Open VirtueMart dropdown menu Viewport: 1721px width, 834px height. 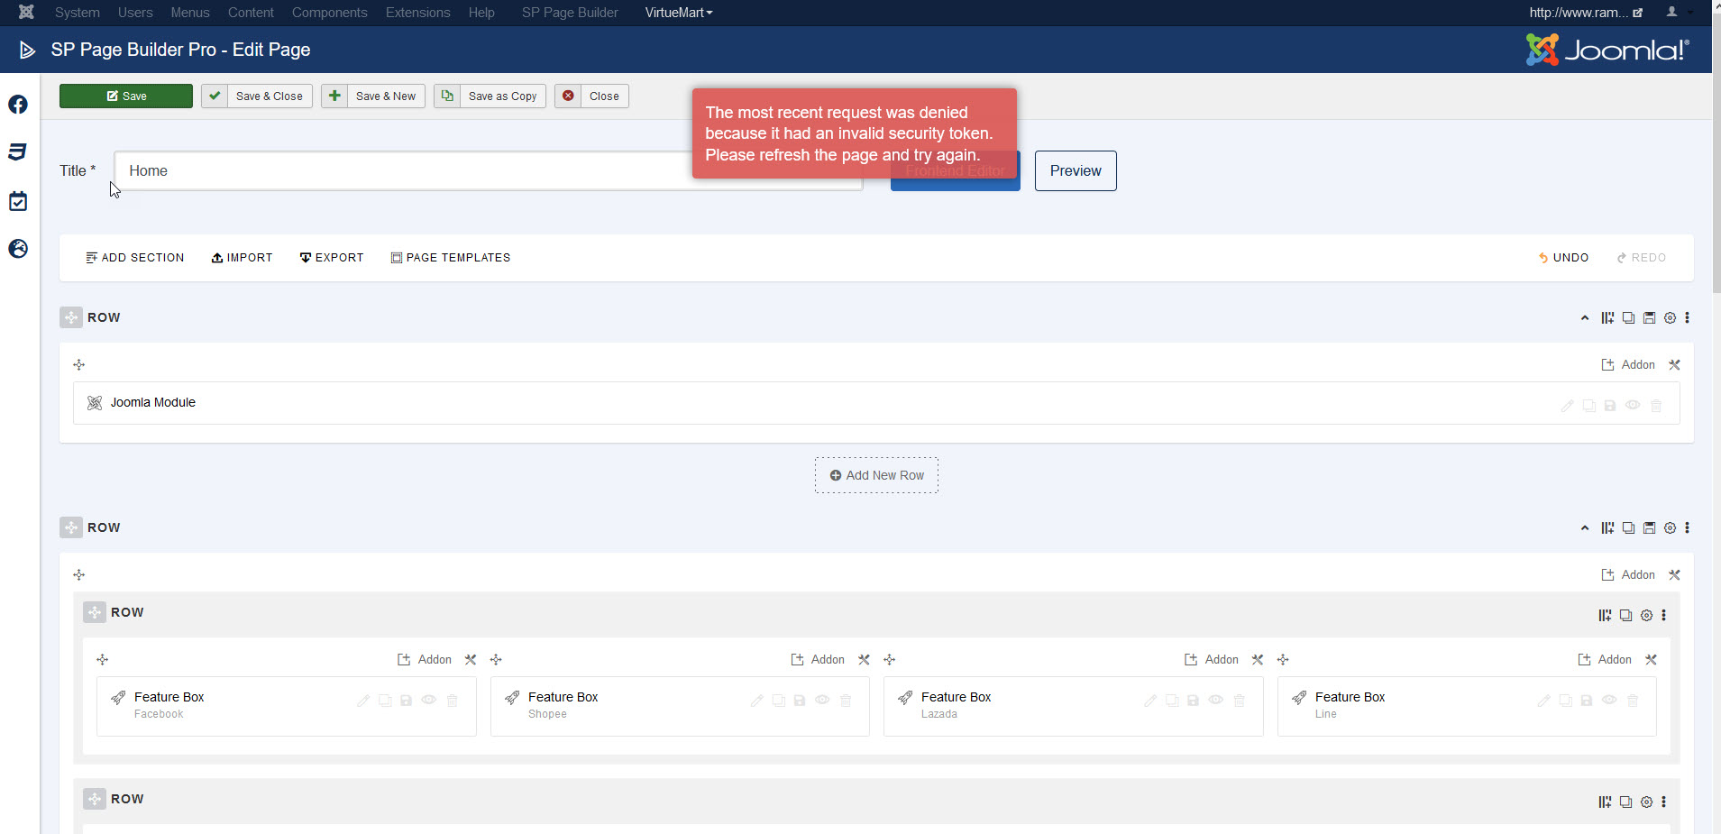click(x=678, y=13)
